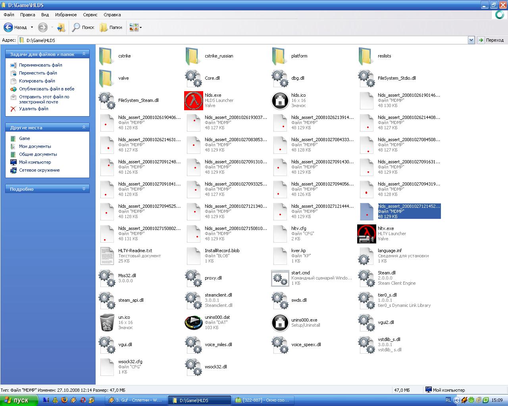508x406 pixels.
Task: Select hlds_assert_20081027150802 dump file name
Action: pyautogui.click(x=149, y=228)
